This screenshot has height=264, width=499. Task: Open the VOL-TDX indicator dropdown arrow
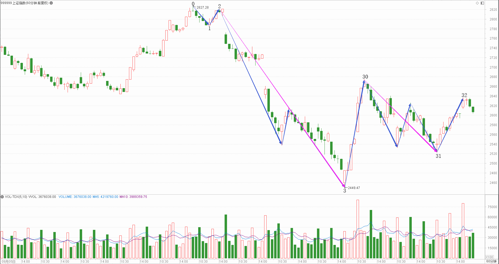point(2,197)
